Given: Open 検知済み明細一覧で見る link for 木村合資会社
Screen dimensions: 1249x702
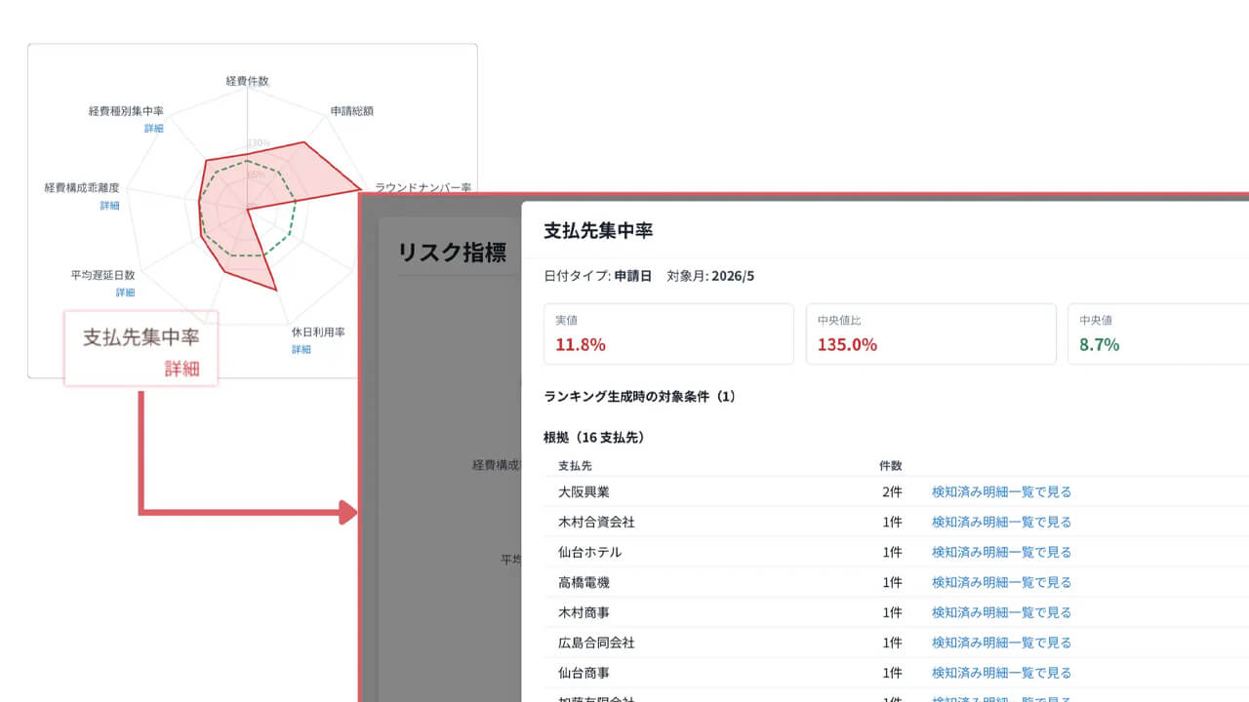Looking at the screenshot, I should point(1001,523).
